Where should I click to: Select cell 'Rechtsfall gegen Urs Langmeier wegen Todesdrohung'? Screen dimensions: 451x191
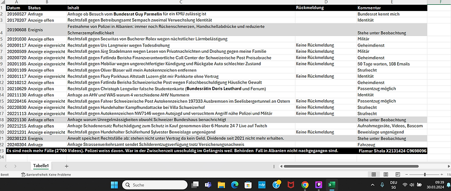click(x=181, y=45)
